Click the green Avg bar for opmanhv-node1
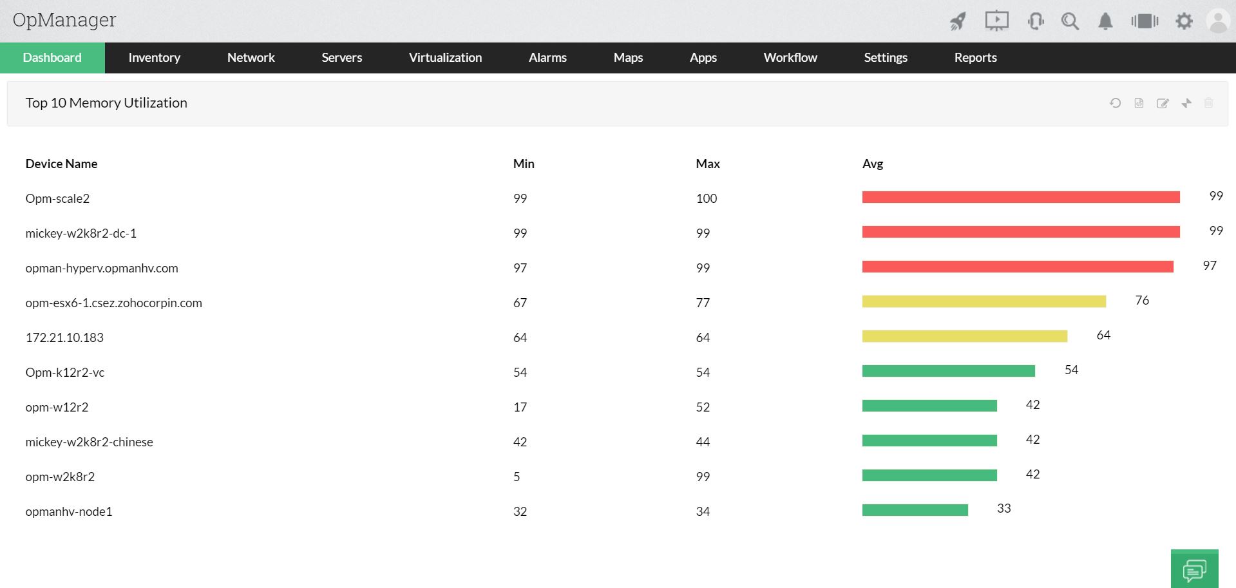The width and height of the screenshot is (1236, 588). (915, 510)
